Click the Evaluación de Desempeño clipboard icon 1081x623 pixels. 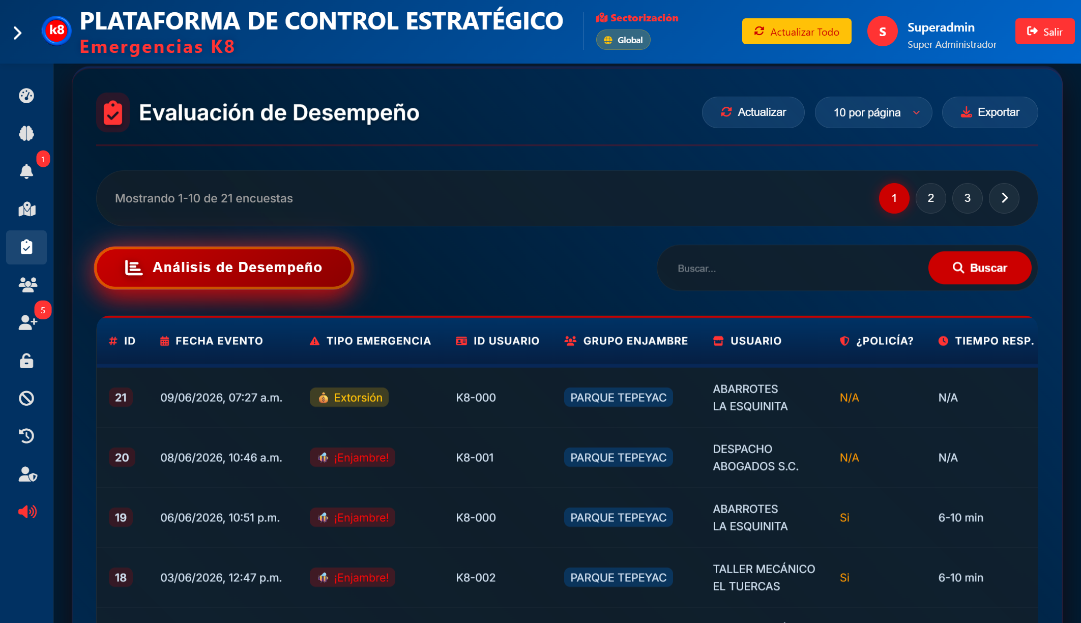(113, 112)
